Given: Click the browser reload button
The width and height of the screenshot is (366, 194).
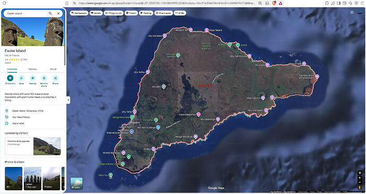Looking at the screenshot, I should (4, 3).
